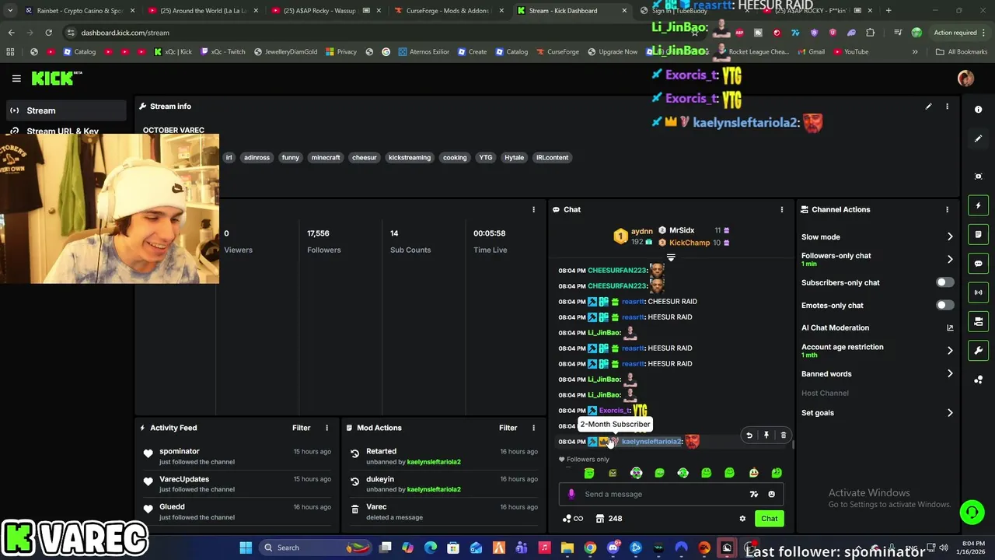Open Channel Actions options menu

[947, 210]
